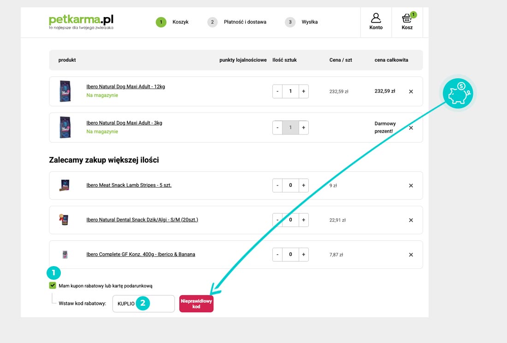The image size is (507, 343).
Task: Increase Ibero Complete GF Konz. quantity
Action: (x=303, y=255)
